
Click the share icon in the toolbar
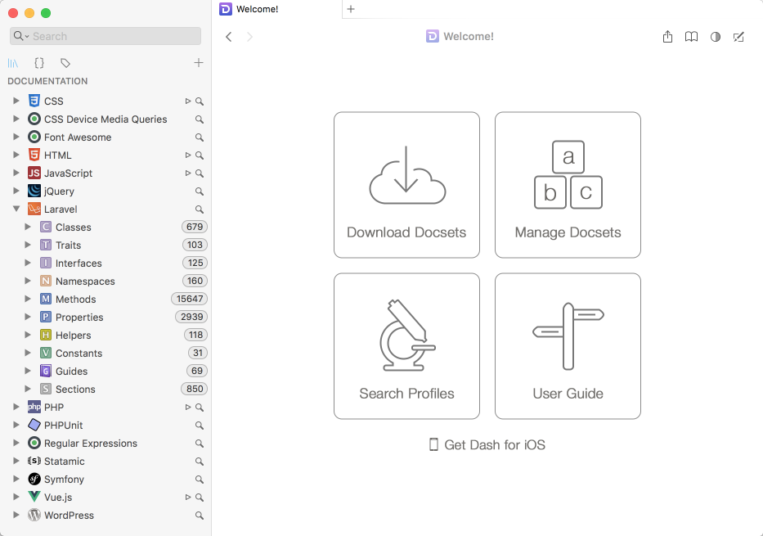click(667, 37)
